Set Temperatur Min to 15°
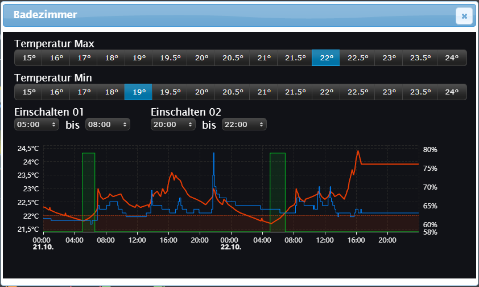Screen dimensions: 479x287 click(28, 92)
